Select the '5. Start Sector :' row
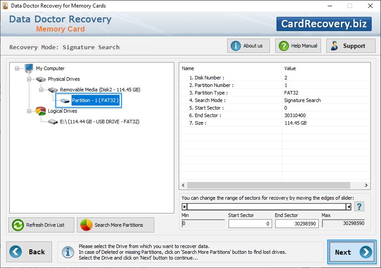This screenshot has width=381, height=268. pyautogui.click(x=275, y=108)
